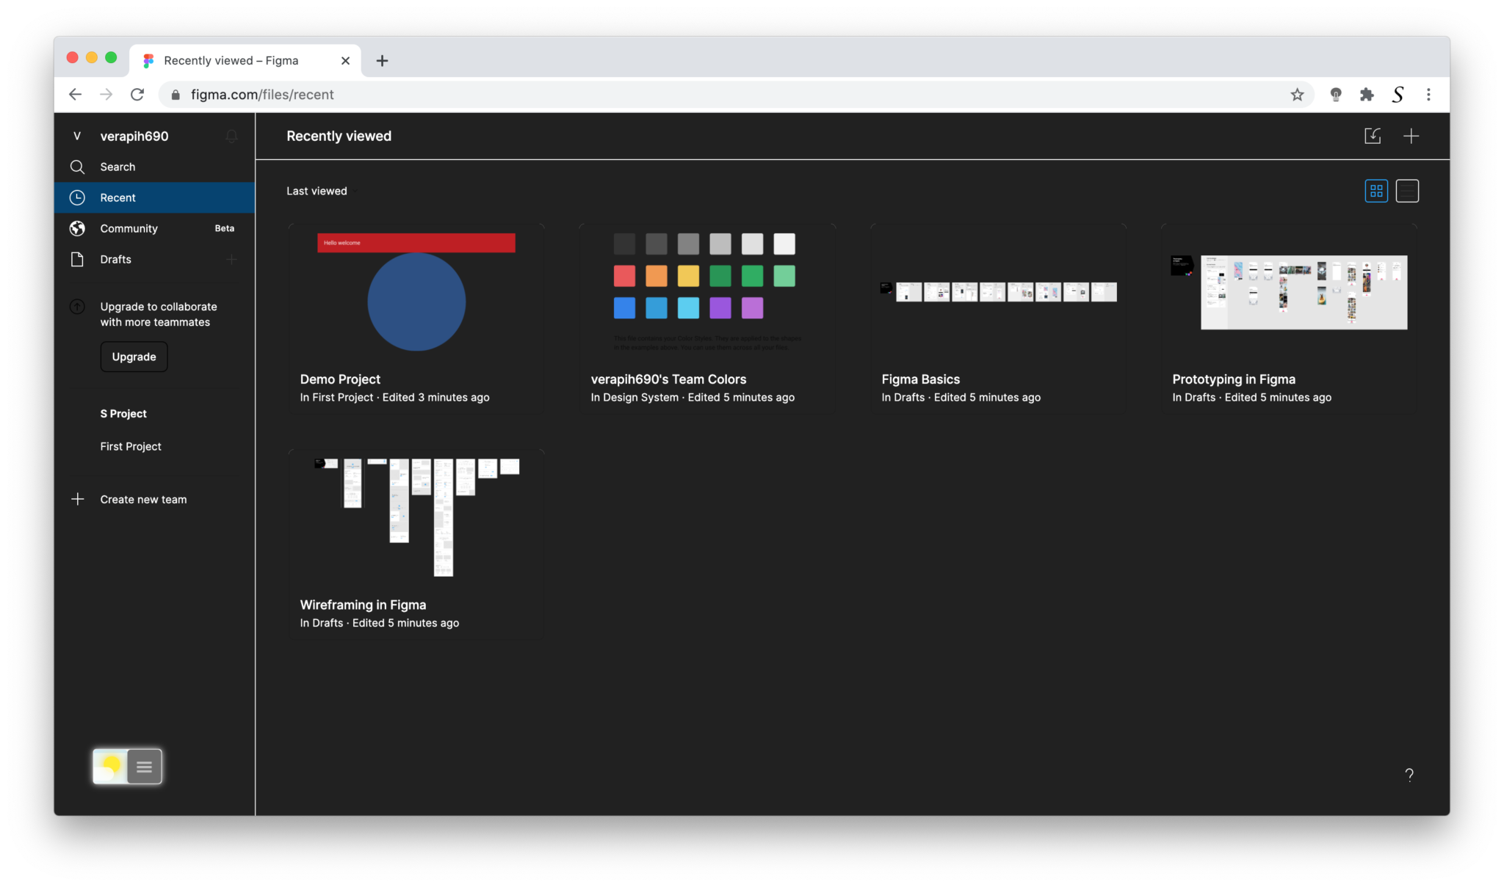Click the Drafts page icon

pyautogui.click(x=78, y=259)
